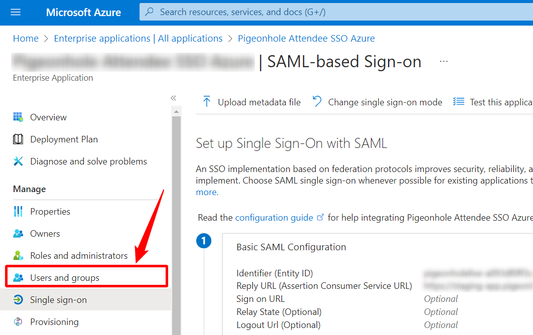Go to Enterprise applications | All applications breadcrumb

(x=139, y=39)
